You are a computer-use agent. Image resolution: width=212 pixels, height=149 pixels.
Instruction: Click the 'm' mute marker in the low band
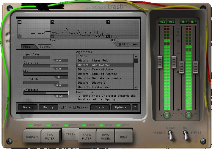tap(20, 36)
